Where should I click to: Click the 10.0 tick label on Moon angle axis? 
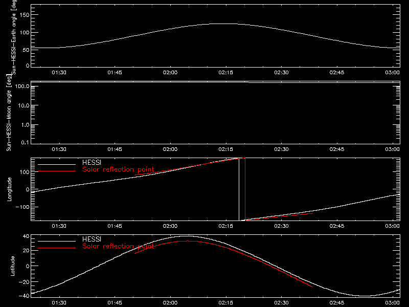click(24, 105)
